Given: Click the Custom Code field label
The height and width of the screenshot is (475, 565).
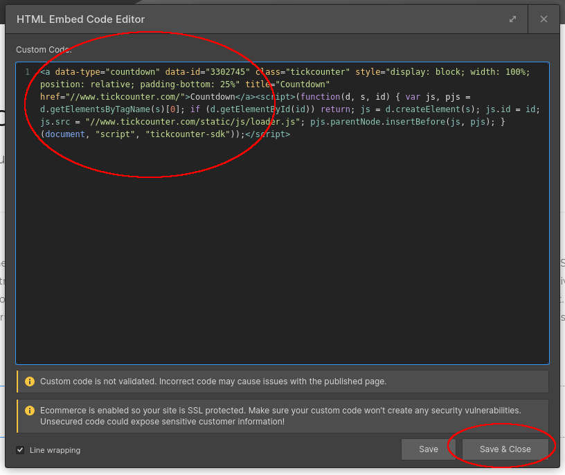Looking at the screenshot, I should click(44, 50).
